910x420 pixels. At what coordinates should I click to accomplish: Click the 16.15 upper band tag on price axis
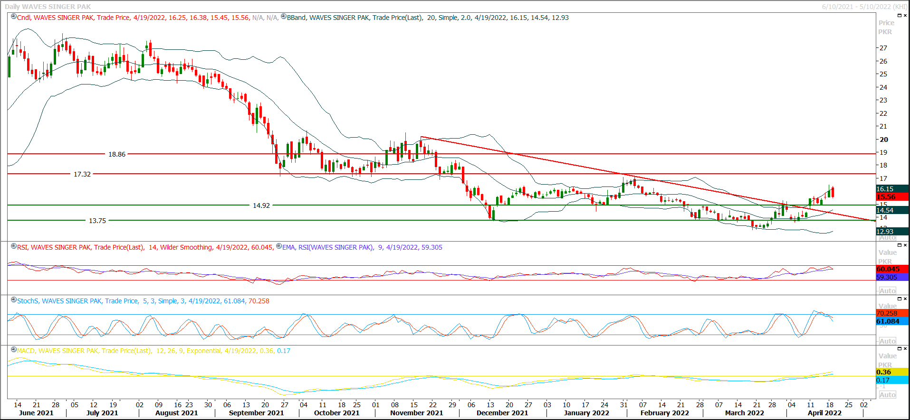pos(892,189)
